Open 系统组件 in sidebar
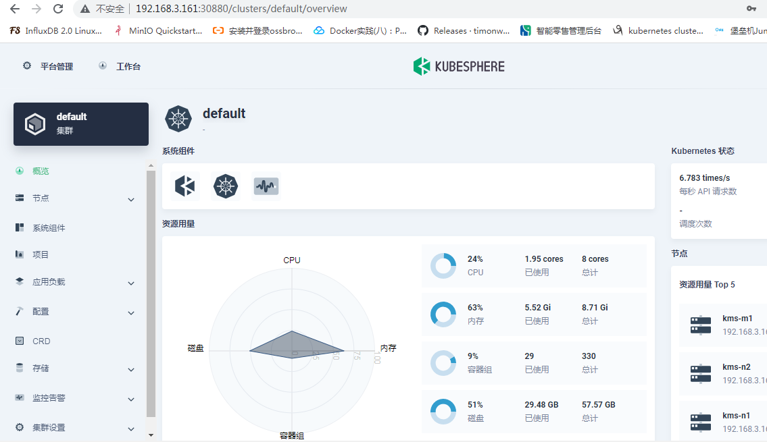The height and width of the screenshot is (442, 767). click(49, 227)
